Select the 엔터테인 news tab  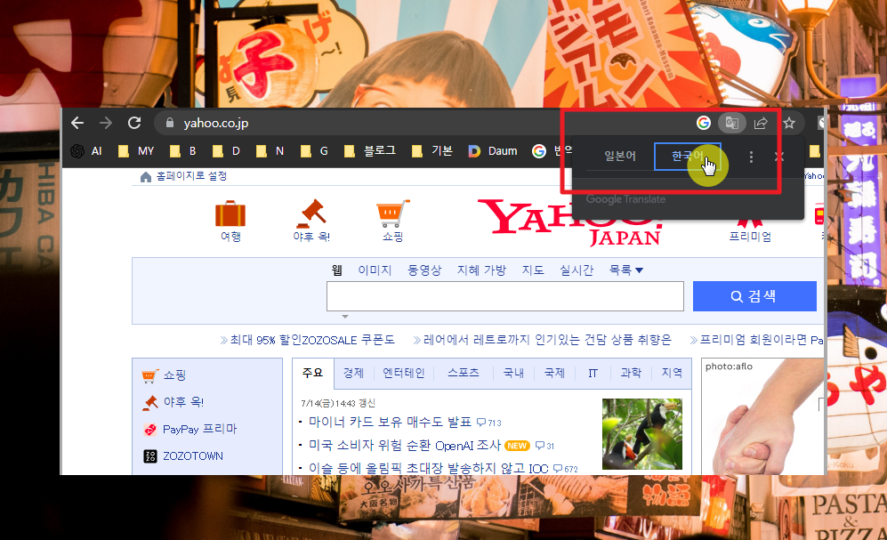403,373
